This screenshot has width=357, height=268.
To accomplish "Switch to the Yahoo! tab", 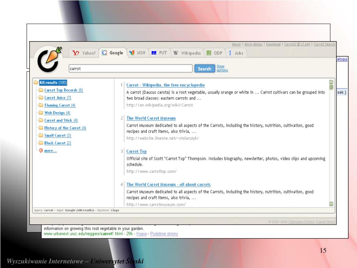I will pos(84,53).
